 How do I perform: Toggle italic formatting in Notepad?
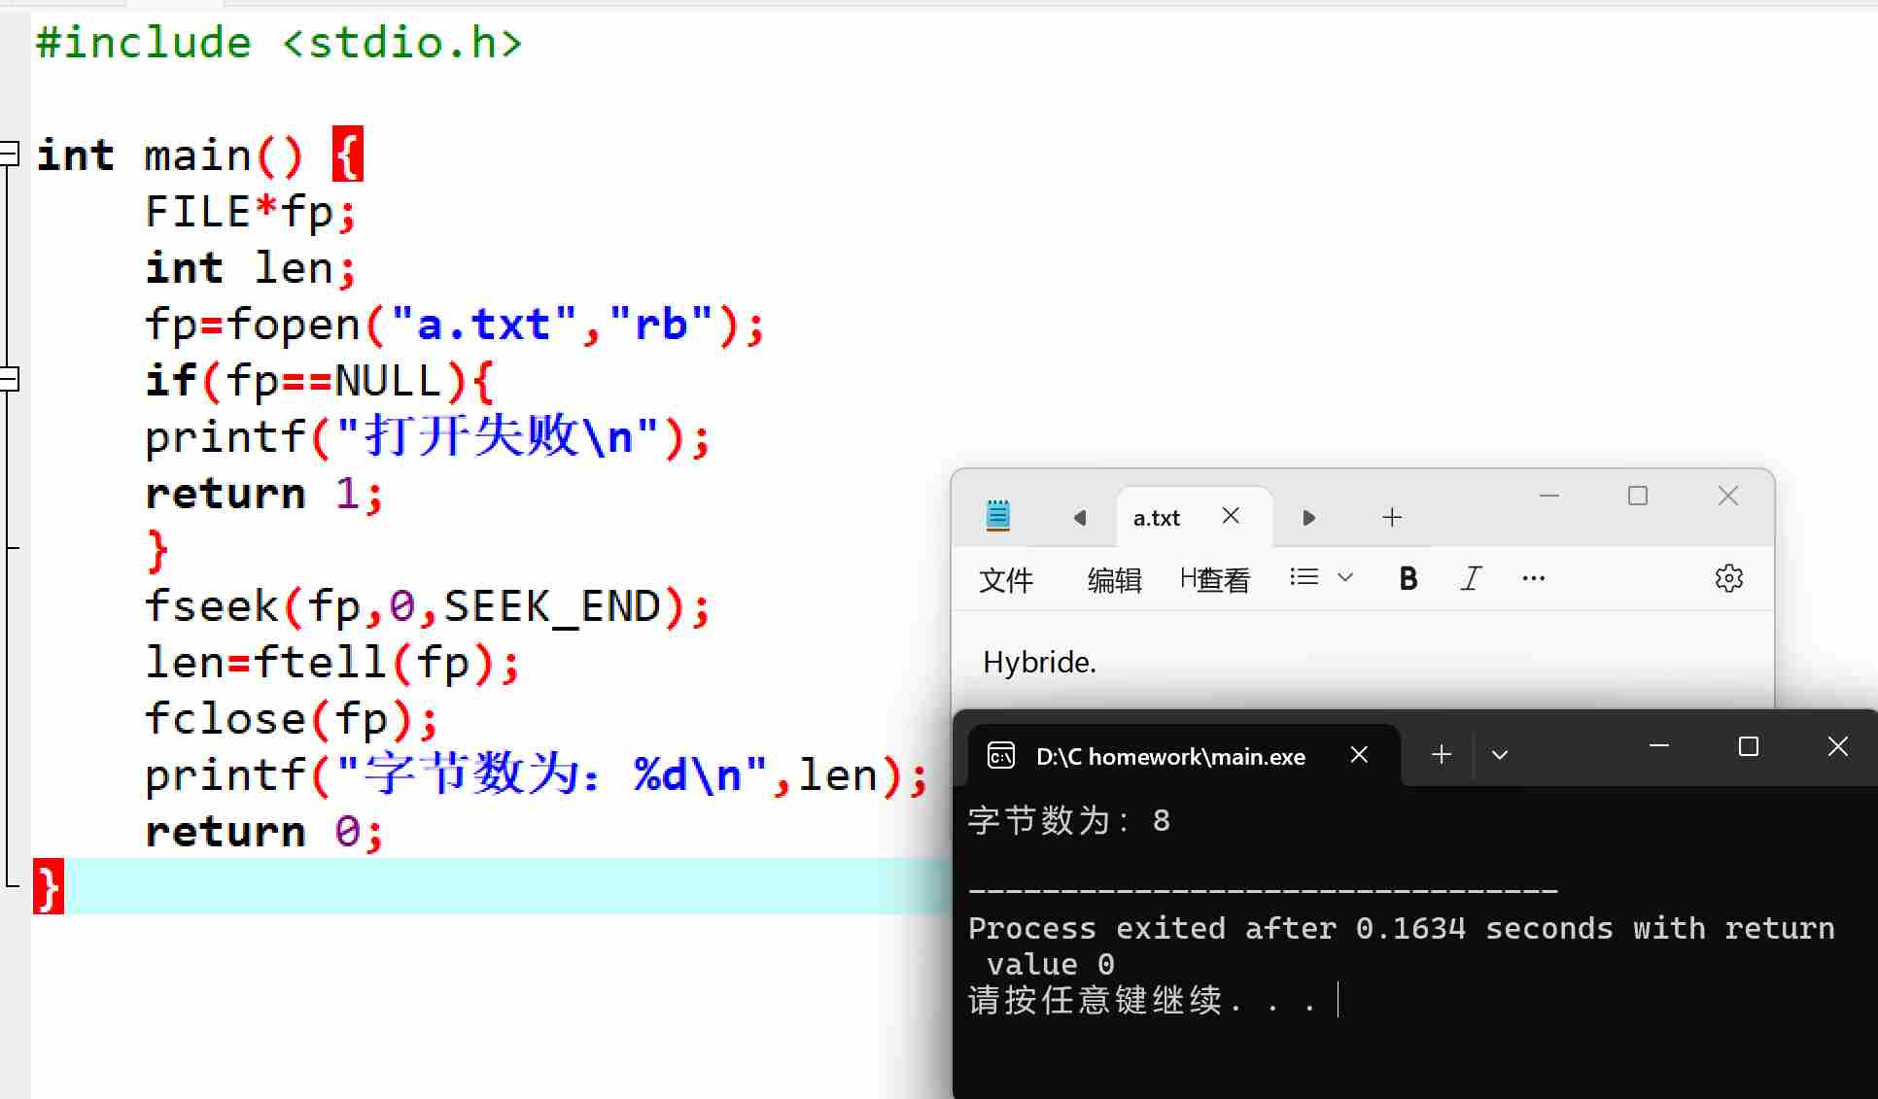tap(1470, 578)
